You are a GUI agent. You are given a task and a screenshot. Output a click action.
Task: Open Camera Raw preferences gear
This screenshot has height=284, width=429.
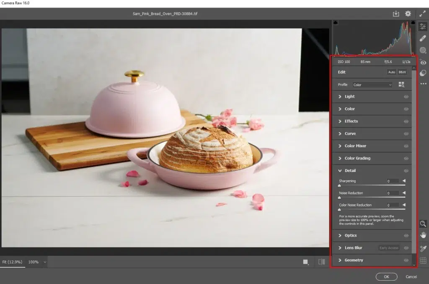click(408, 14)
